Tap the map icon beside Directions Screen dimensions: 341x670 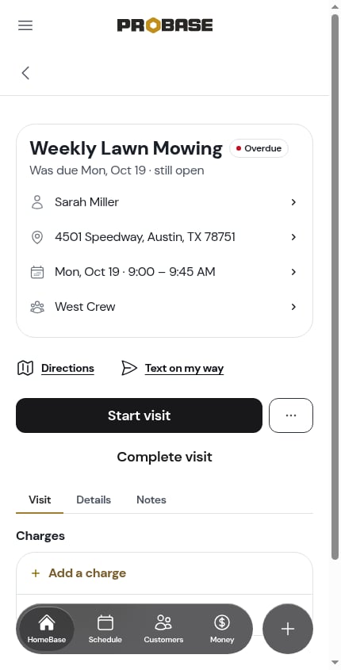click(25, 368)
